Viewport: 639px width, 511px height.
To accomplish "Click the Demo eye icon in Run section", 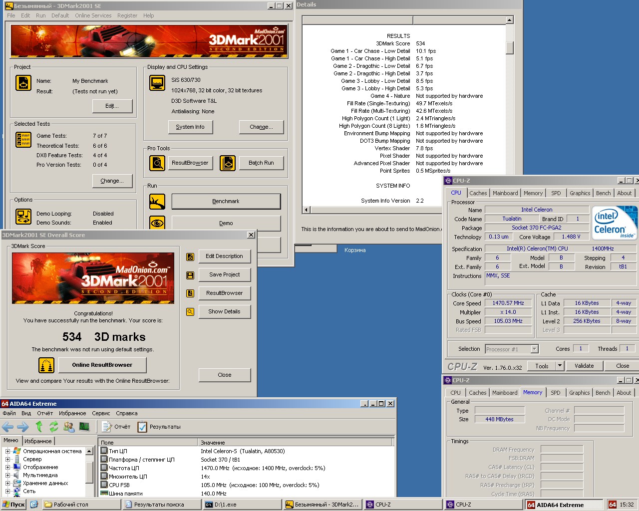I will pyautogui.click(x=157, y=223).
